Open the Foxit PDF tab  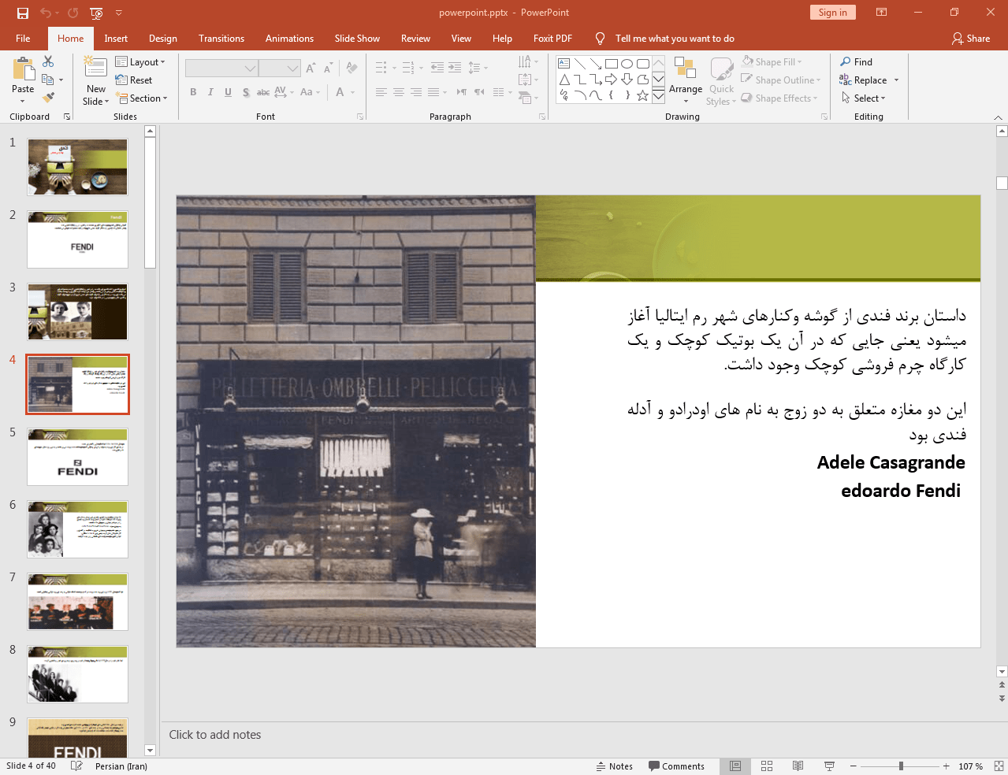[x=552, y=39]
